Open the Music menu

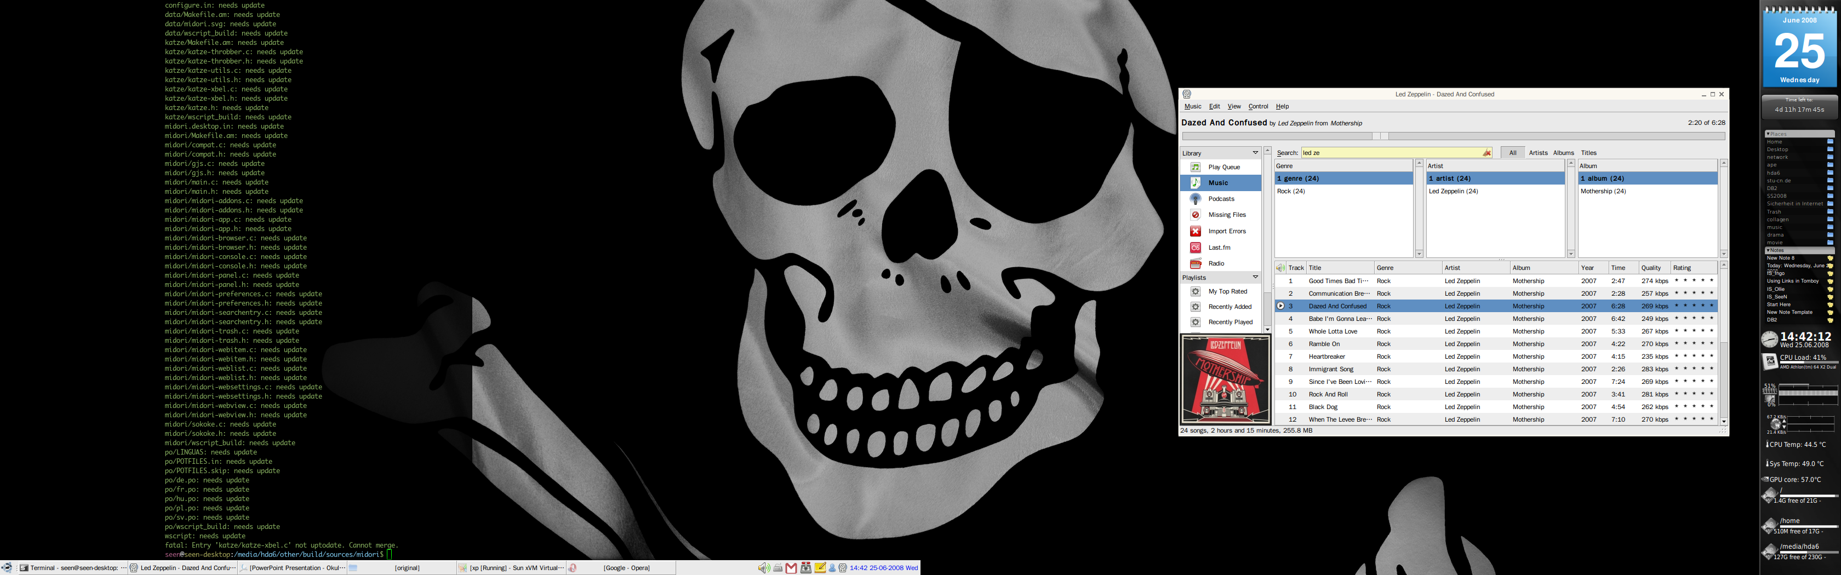[1193, 106]
